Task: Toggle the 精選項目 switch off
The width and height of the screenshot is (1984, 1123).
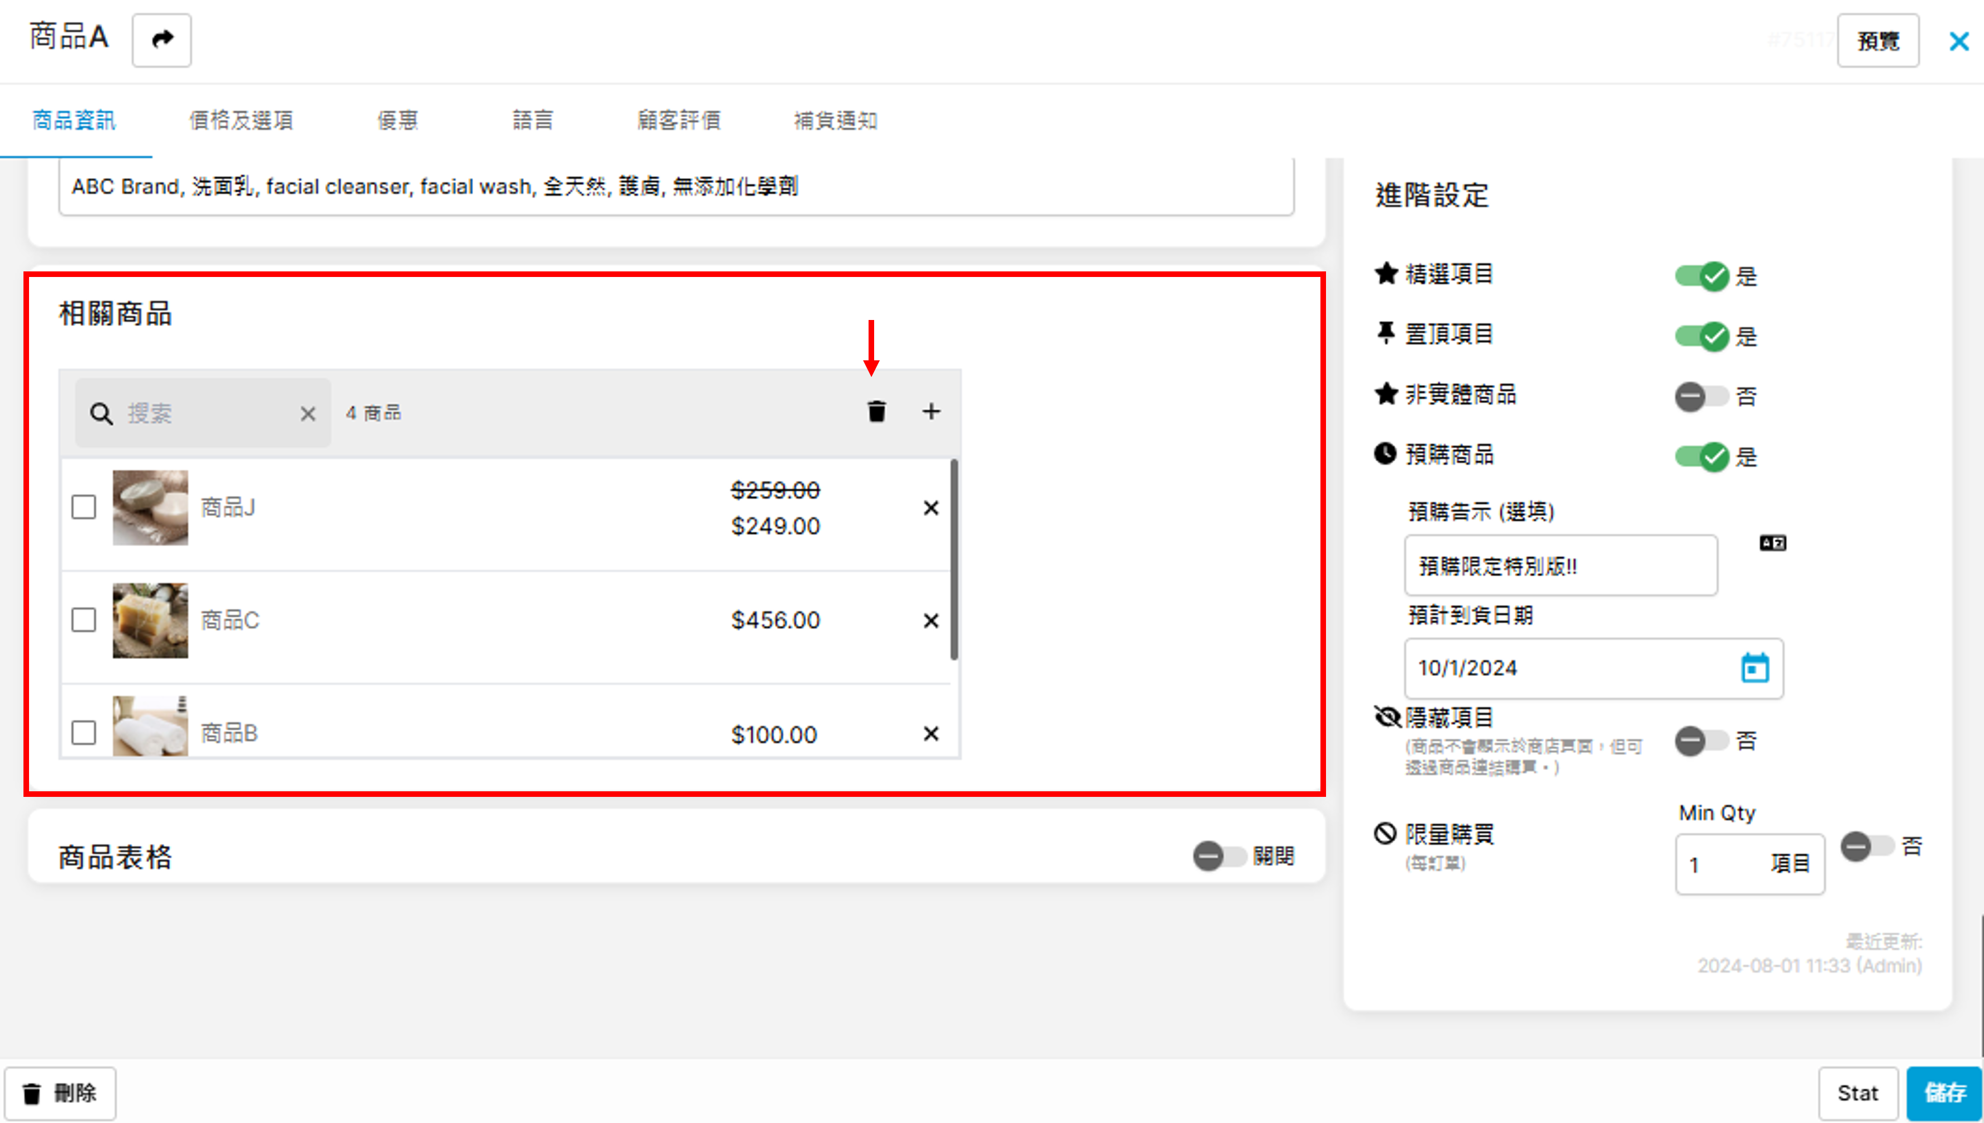Action: 1702,276
